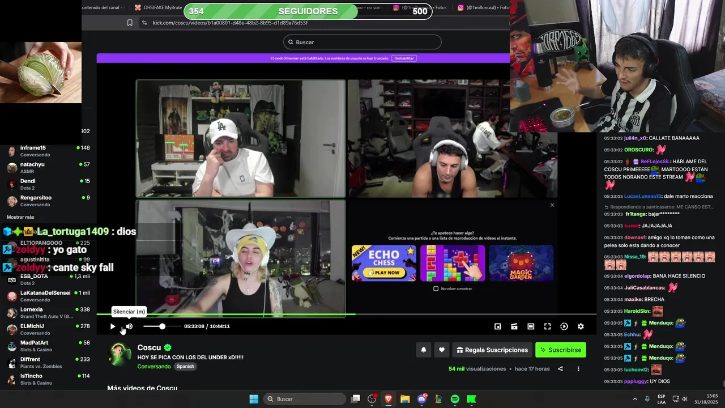
Task: Open Task View on the taskbar
Action: coord(356,399)
